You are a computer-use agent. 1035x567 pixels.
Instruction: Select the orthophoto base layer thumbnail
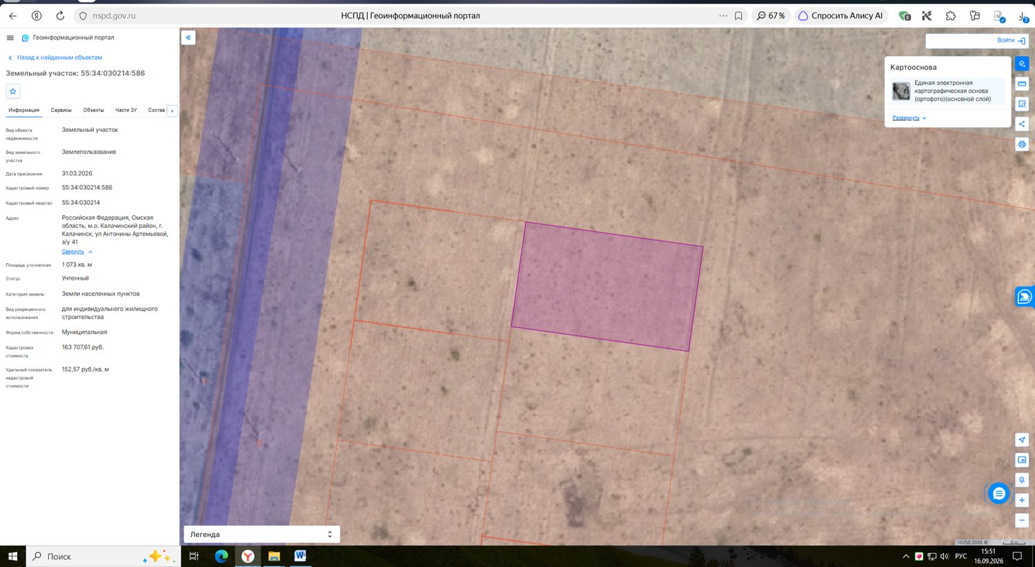tap(901, 91)
